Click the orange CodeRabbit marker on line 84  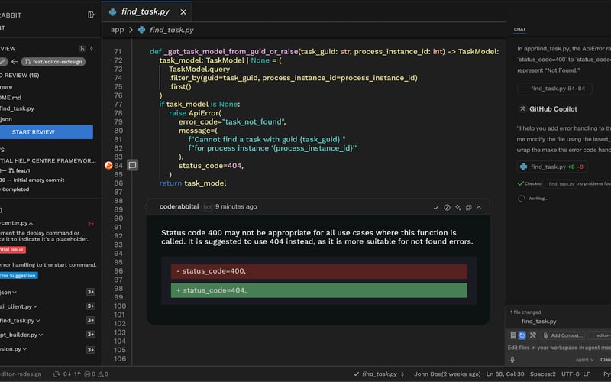[x=108, y=166]
